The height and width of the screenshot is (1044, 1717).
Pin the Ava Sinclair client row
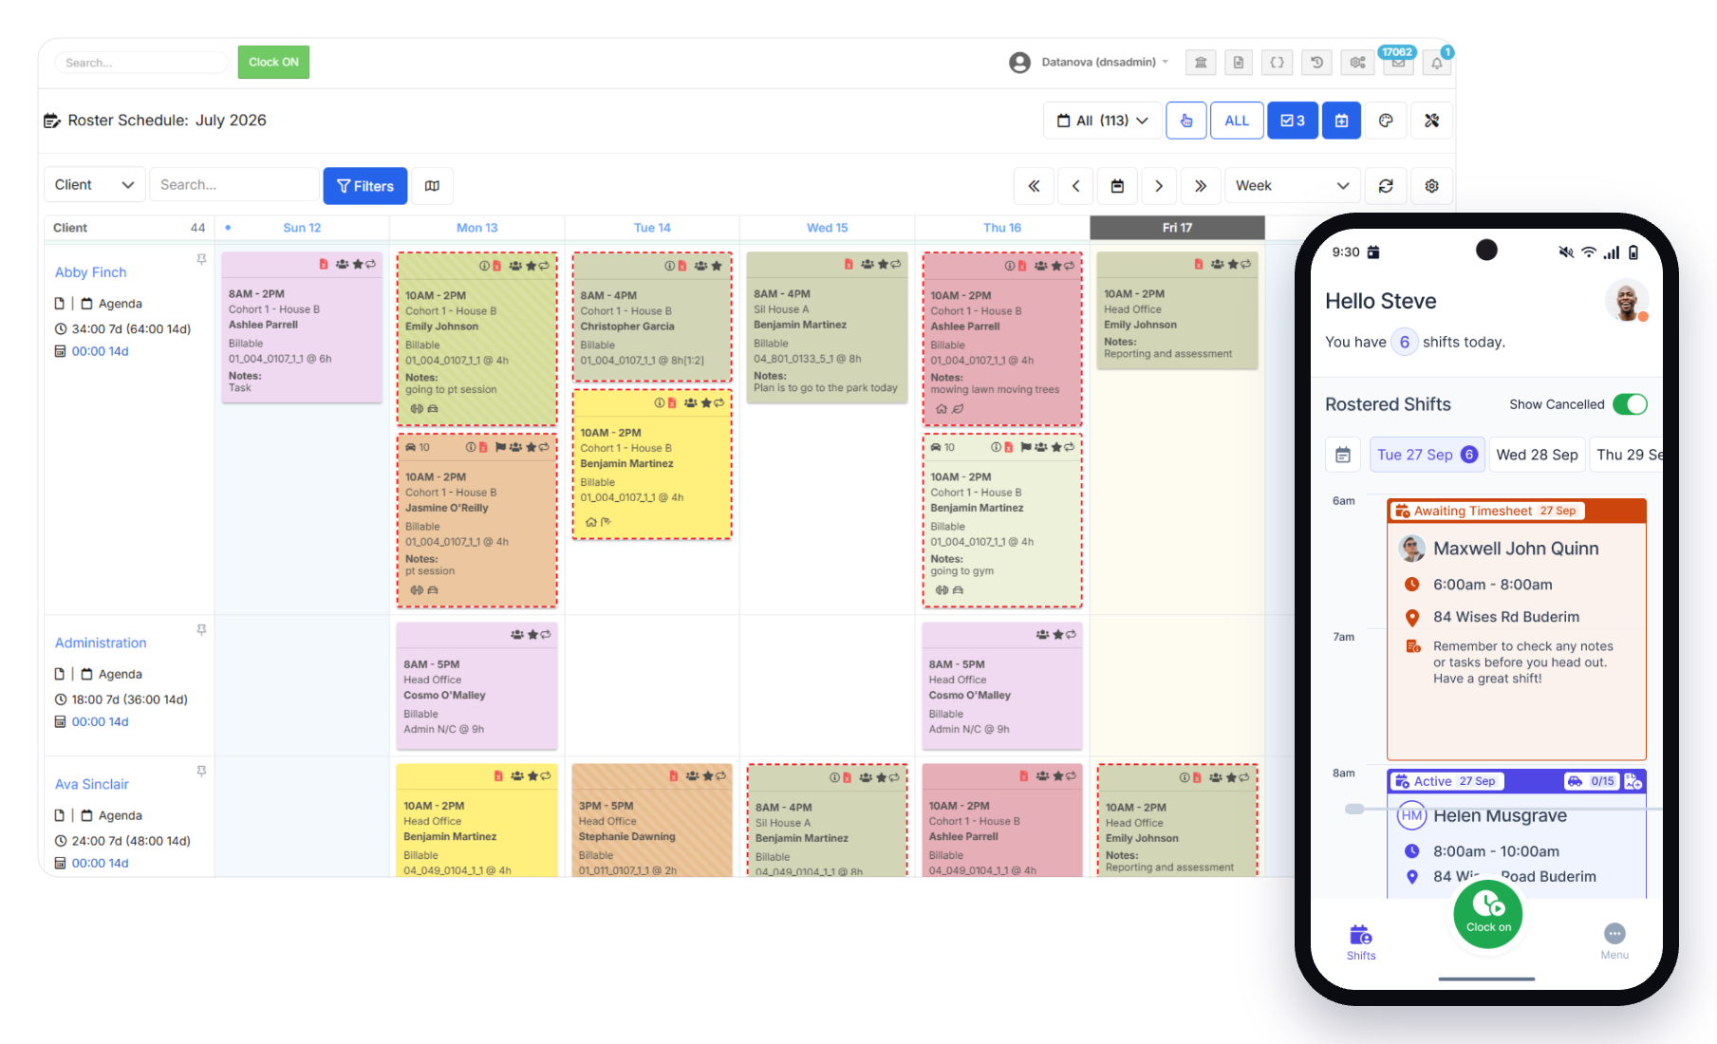tap(201, 771)
